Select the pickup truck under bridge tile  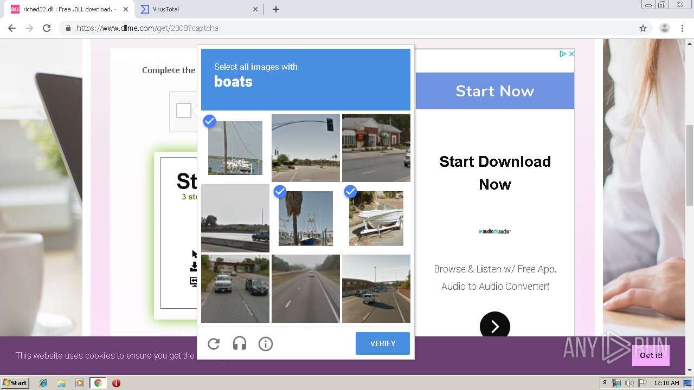(235, 289)
